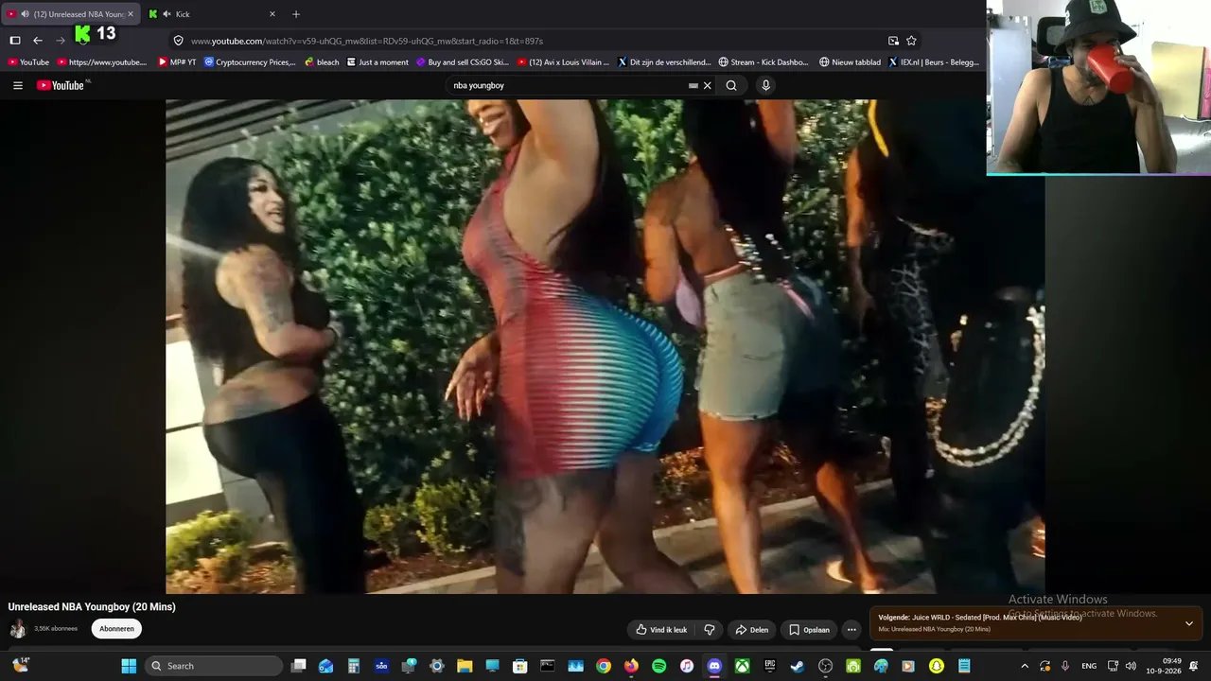This screenshot has height=681, width=1211.
Task: Subscribe using the Abonneren button
Action: 116,629
